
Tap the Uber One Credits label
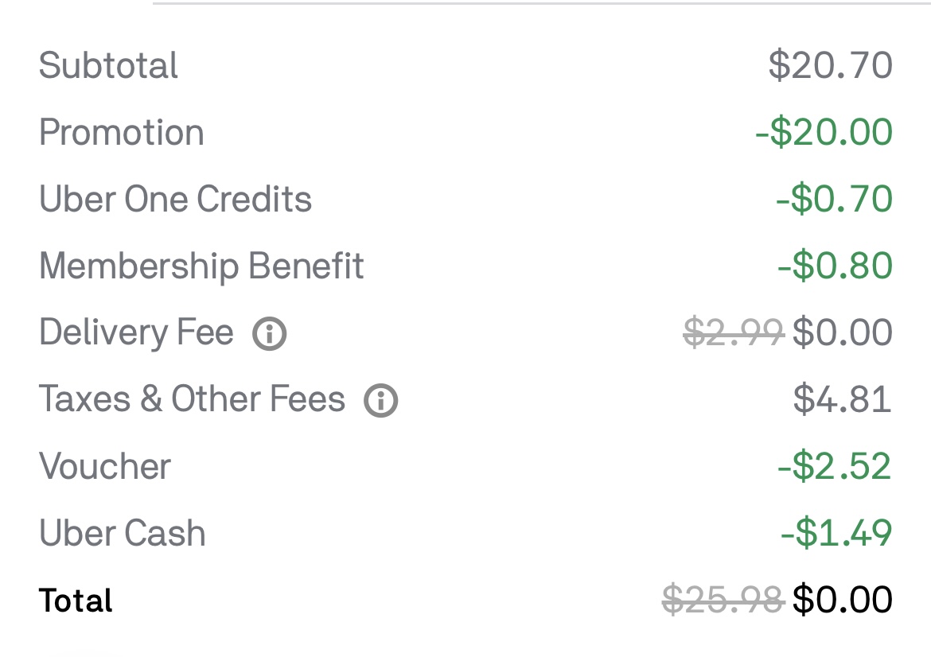[x=175, y=199]
